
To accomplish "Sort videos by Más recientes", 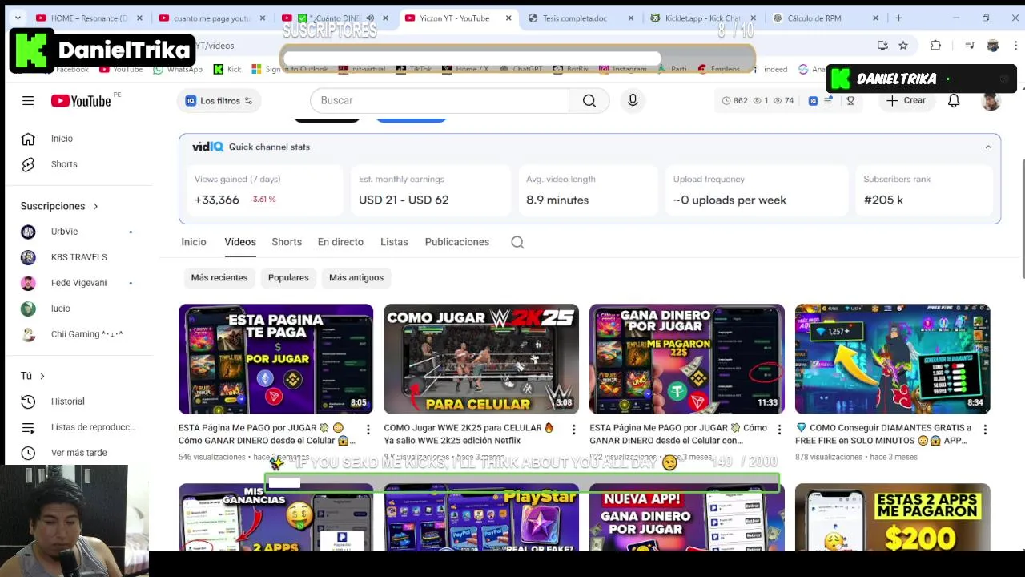I will 219,278.
